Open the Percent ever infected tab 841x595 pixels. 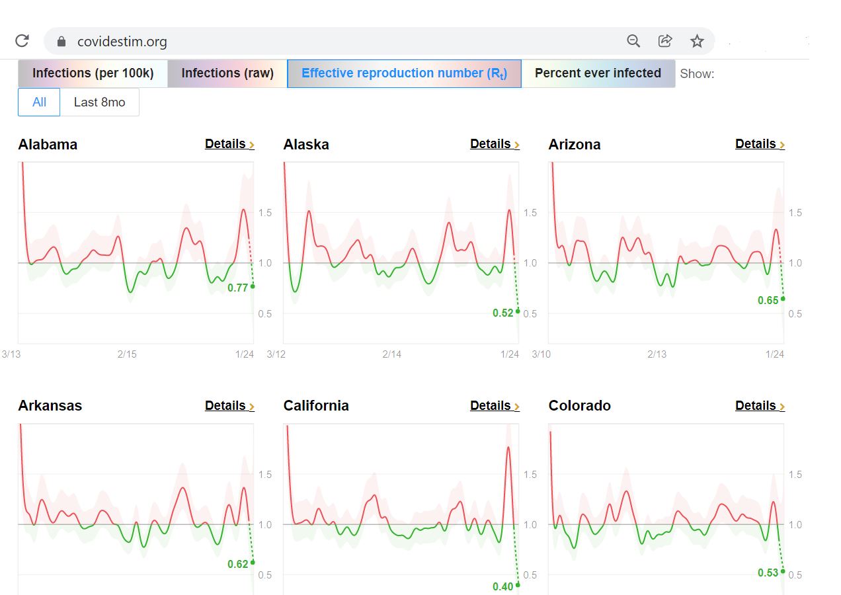598,73
